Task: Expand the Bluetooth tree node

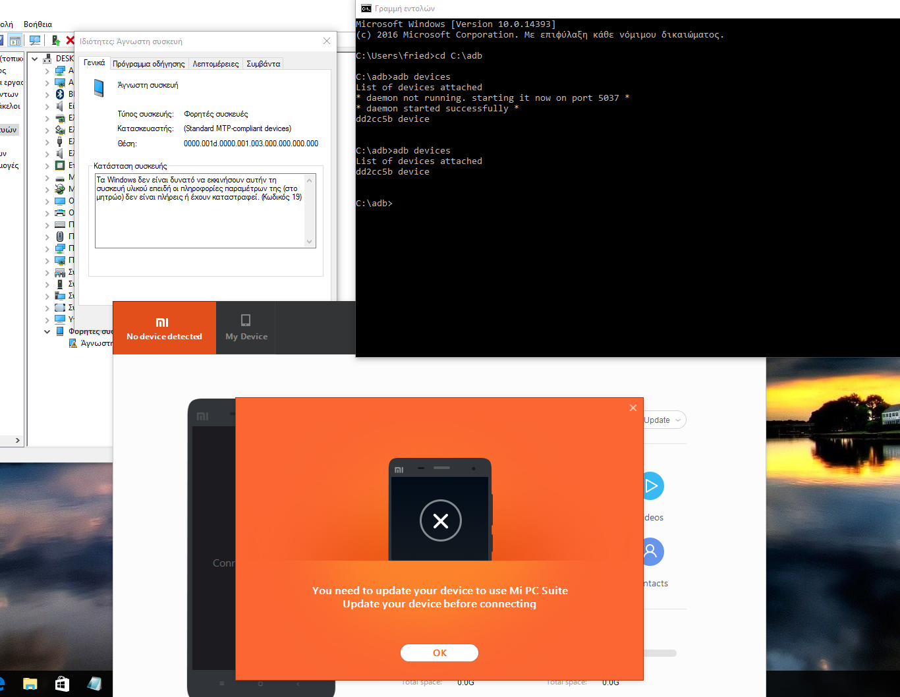Action: [47, 94]
